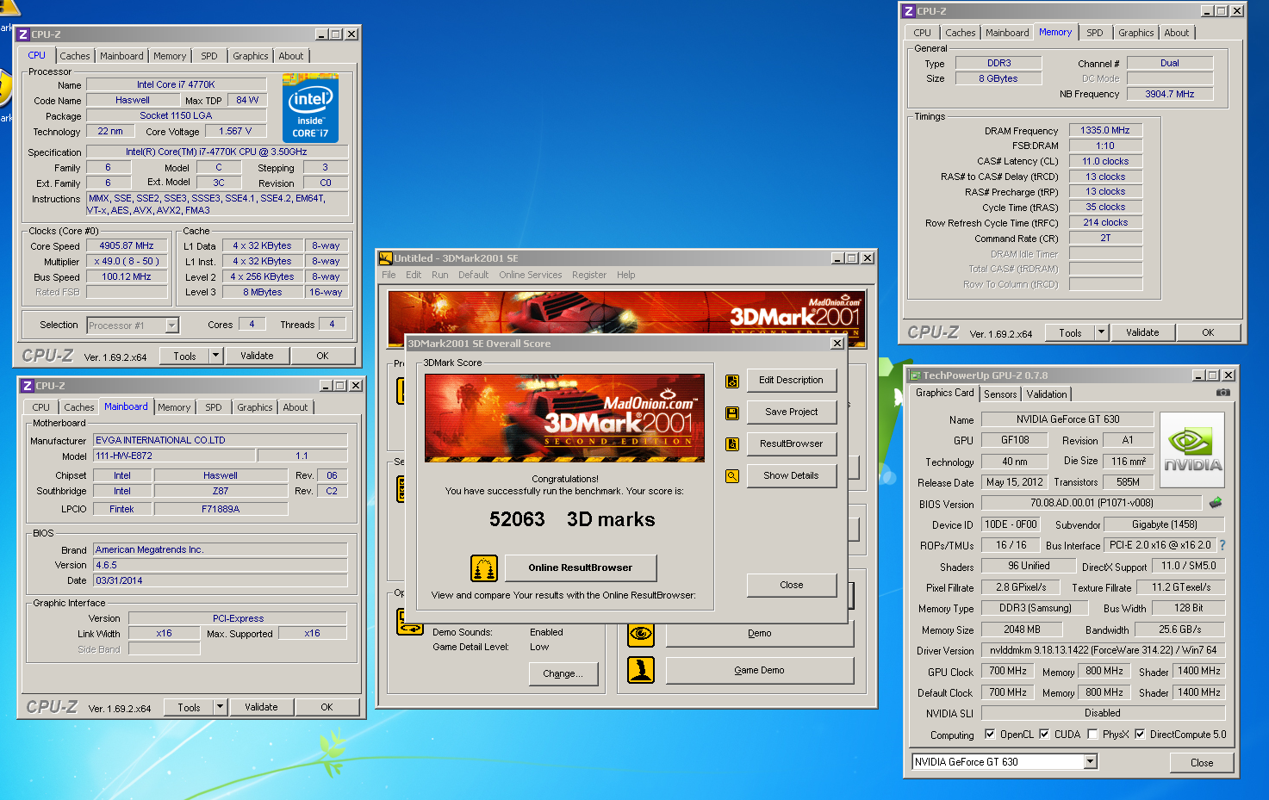Toggle the DirectCompute 5.0 checkbox

(1140, 735)
